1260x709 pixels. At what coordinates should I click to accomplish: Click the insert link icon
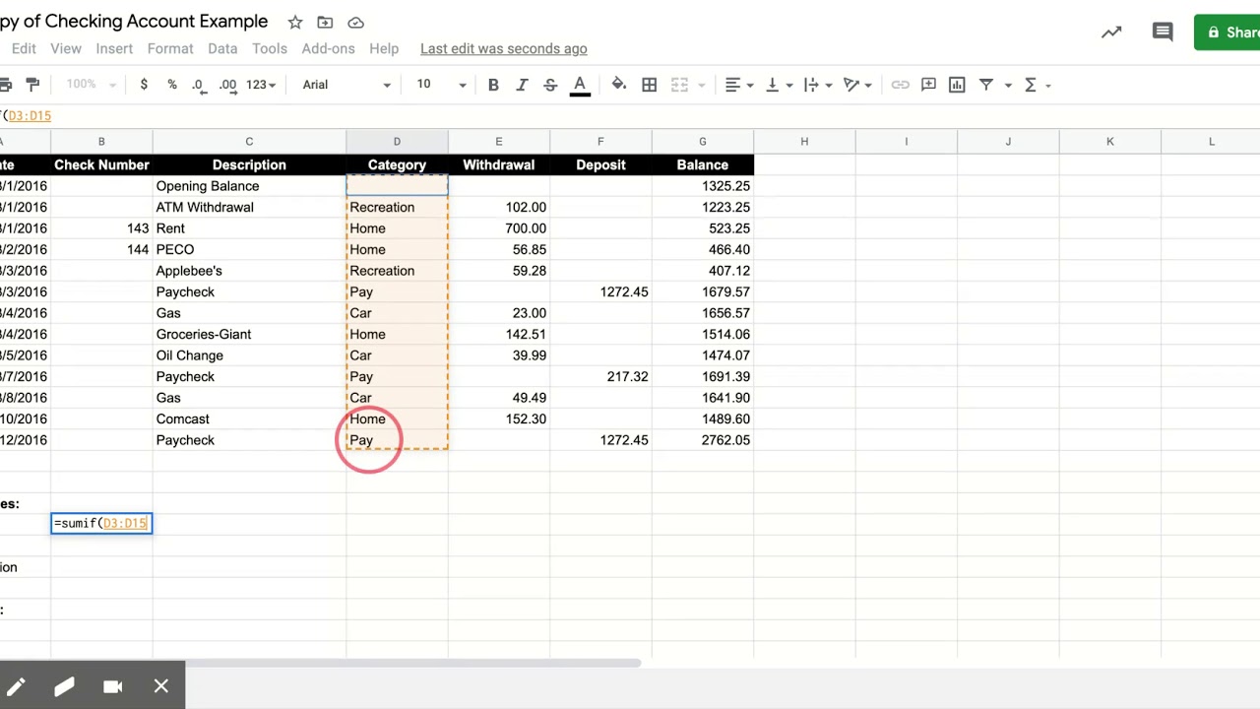[900, 85]
